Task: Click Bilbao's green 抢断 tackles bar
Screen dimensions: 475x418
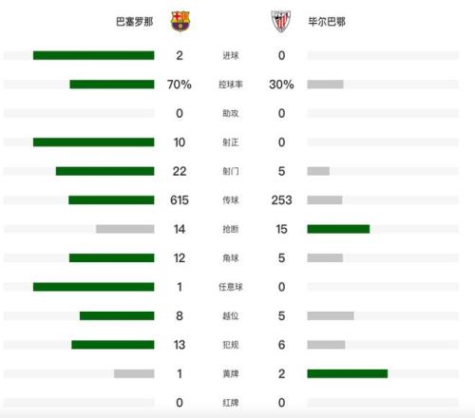Action: coord(338,229)
